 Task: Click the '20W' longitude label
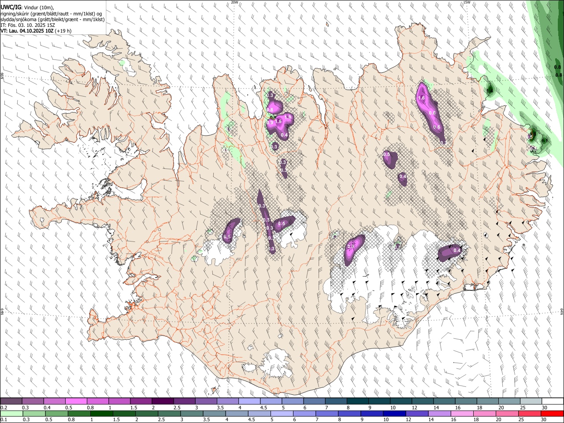235,2
